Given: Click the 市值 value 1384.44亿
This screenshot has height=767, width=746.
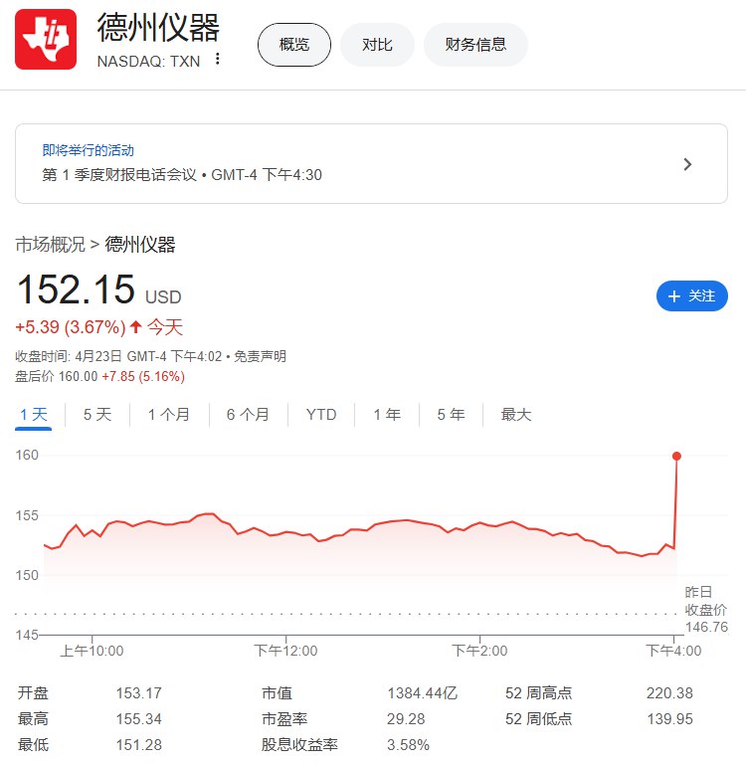Looking at the screenshot, I should coord(422,692).
